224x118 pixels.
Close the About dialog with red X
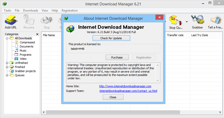[159, 17]
